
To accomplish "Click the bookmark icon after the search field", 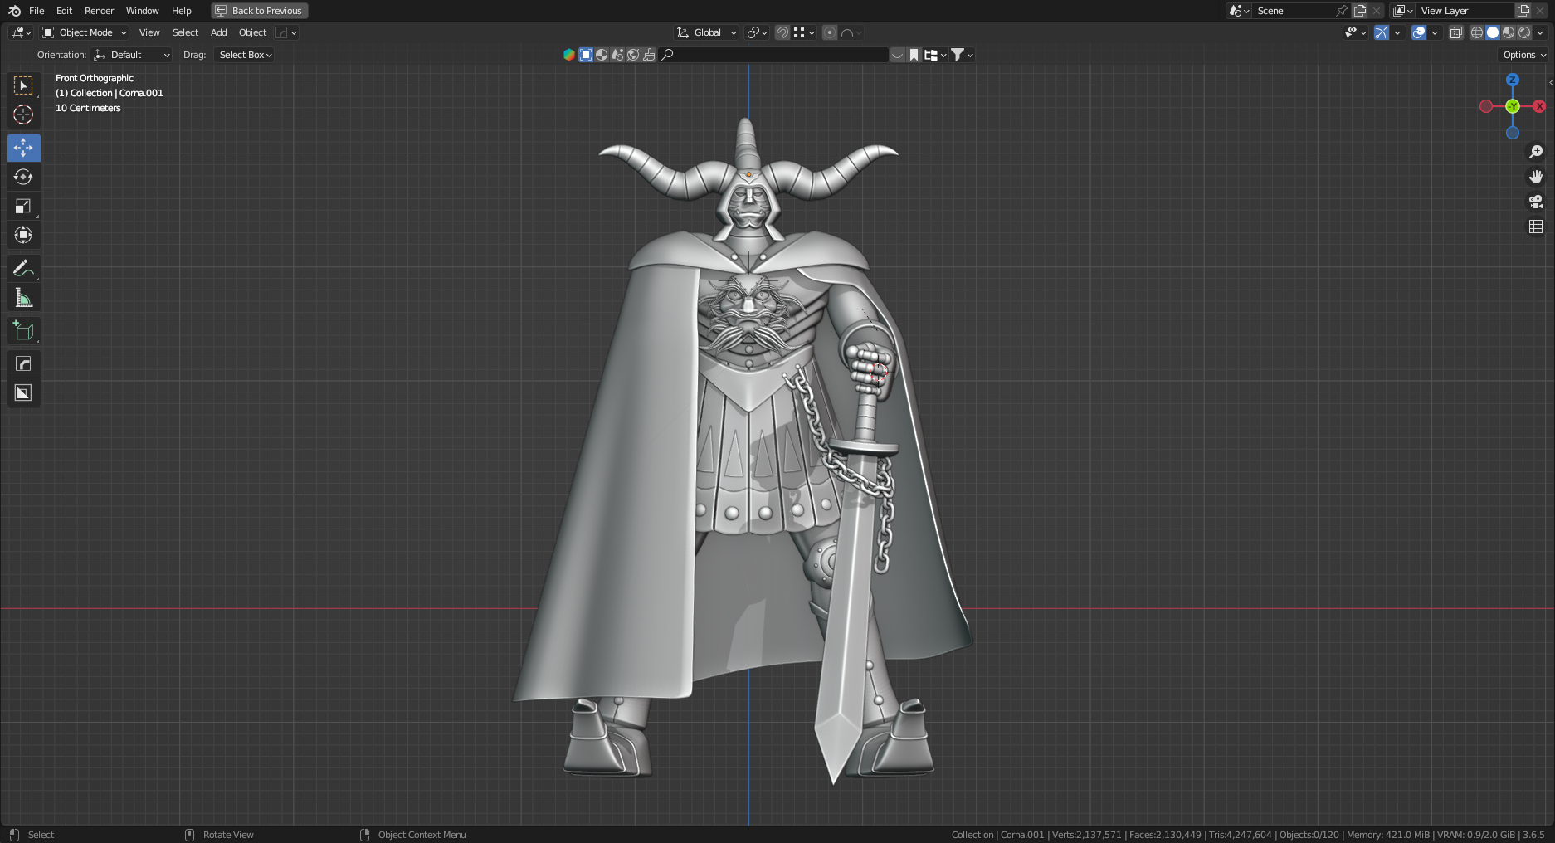I will [x=914, y=55].
